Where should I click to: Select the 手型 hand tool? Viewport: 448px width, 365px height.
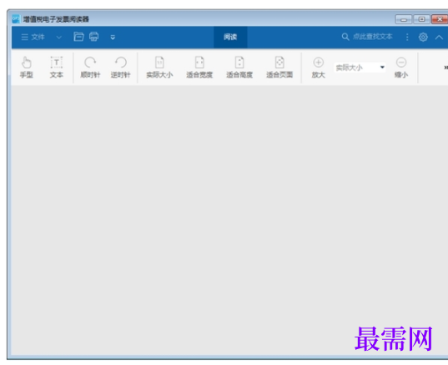click(27, 68)
